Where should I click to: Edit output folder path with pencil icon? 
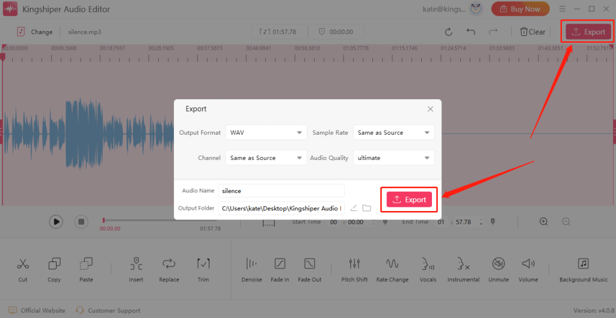(x=354, y=208)
